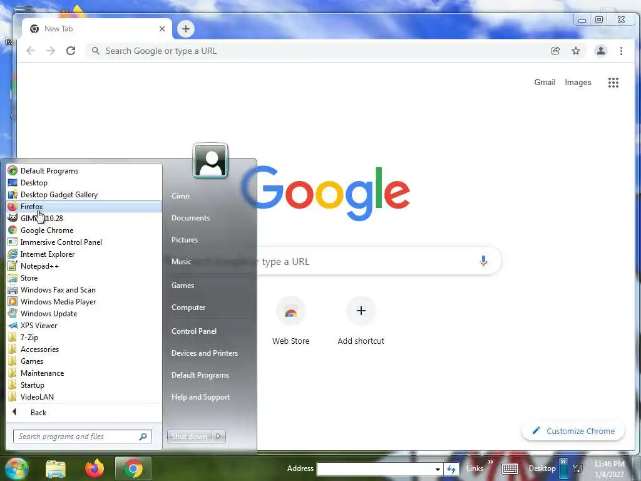The width and height of the screenshot is (641, 481).
Task: Click the Shut down button
Action: click(189, 437)
